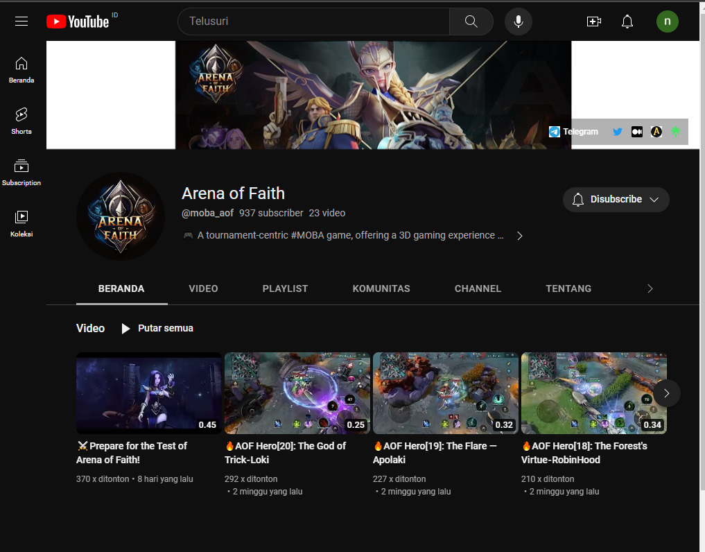Image resolution: width=705 pixels, height=552 pixels.
Task: Open the hamburger guide menu
Action: (x=21, y=21)
